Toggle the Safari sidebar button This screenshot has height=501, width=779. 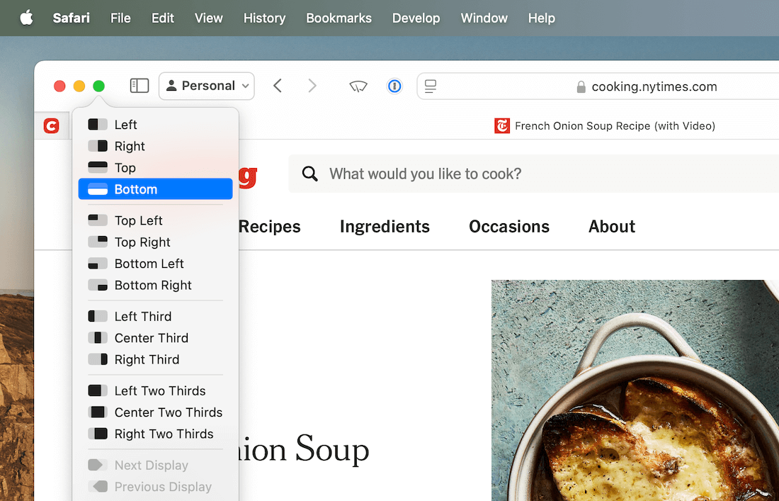[140, 86]
